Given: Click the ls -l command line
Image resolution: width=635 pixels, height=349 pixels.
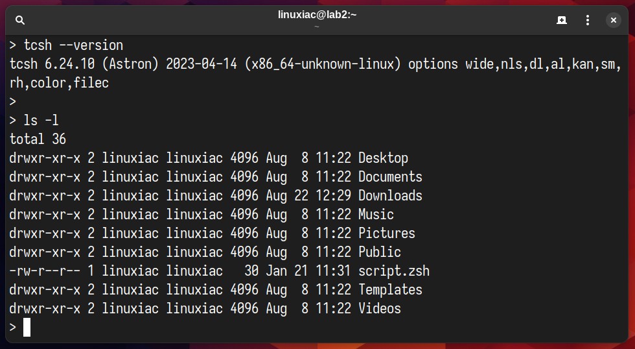Looking at the screenshot, I should pyautogui.click(x=34, y=121).
